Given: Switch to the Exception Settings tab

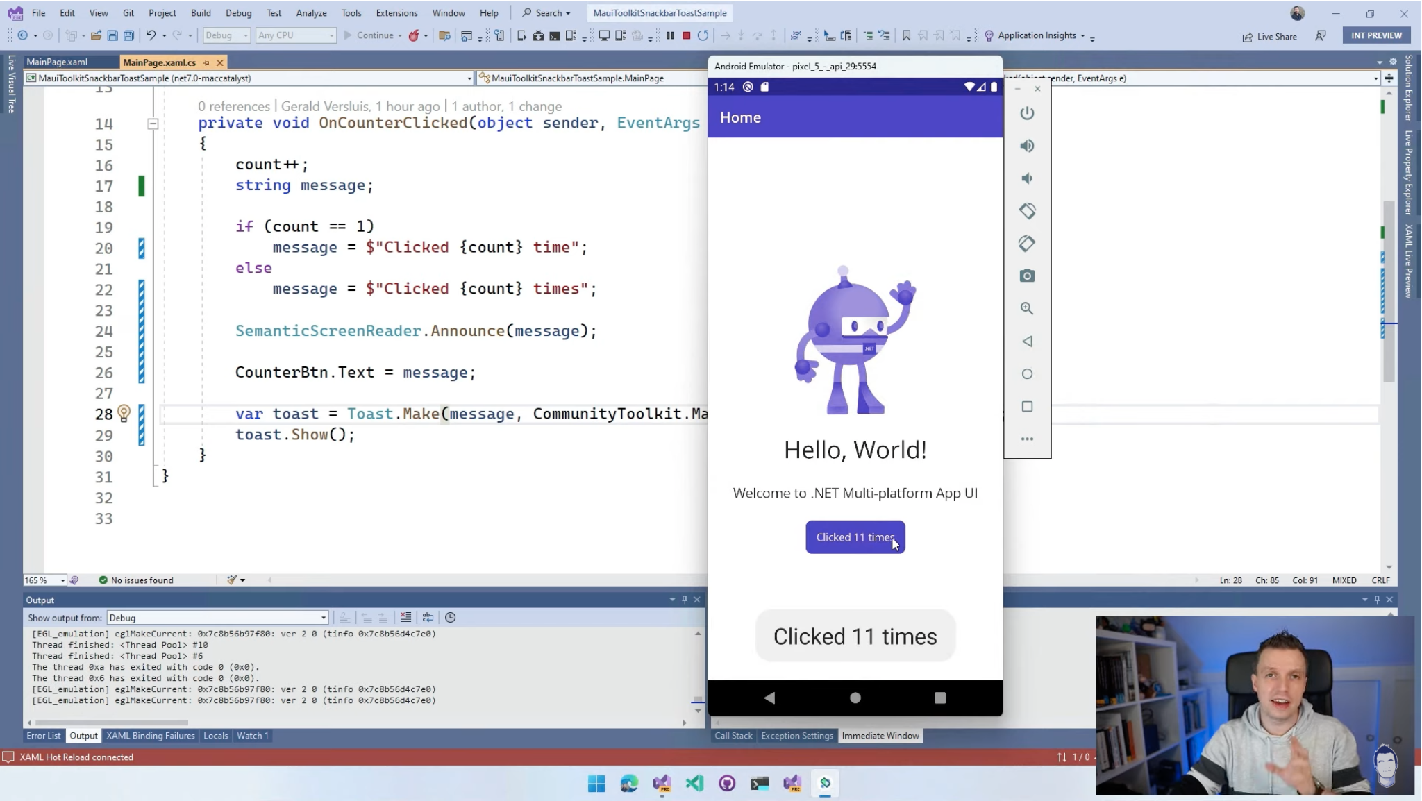Looking at the screenshot, I should click(x=797, y=736).
